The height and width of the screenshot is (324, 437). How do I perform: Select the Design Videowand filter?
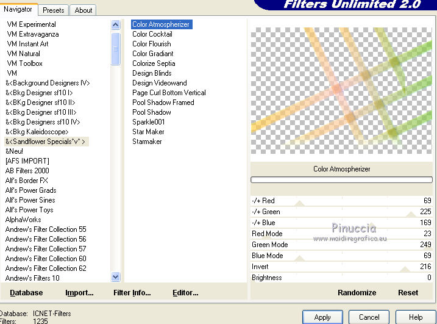coord(160,83)
